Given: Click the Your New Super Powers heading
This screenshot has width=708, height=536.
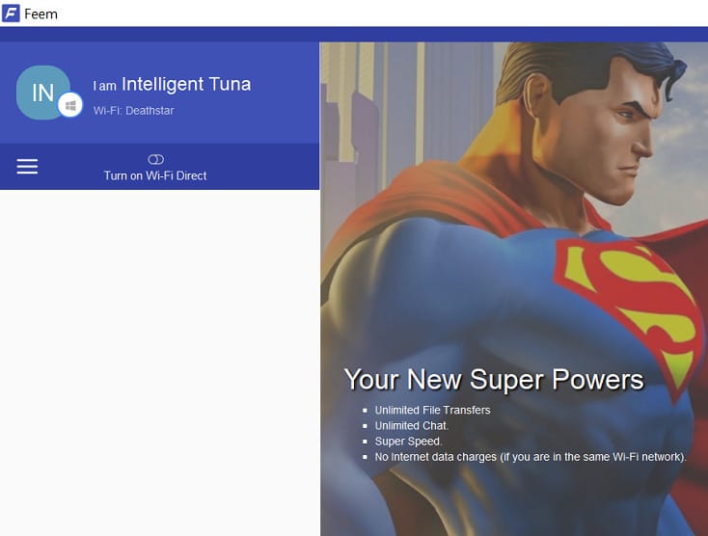Looking at the screenshot, I should coord(494,380).
